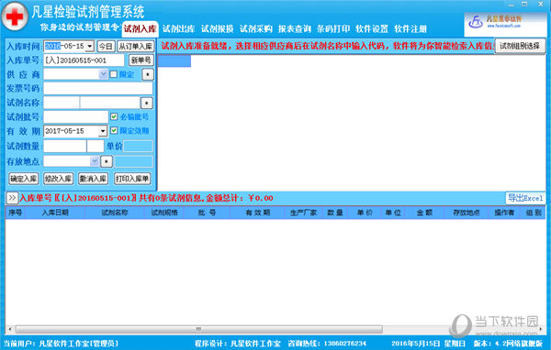The image size is (551, 350).
Task: Go to the 报表查询 tab
Action: coord(295,28)
